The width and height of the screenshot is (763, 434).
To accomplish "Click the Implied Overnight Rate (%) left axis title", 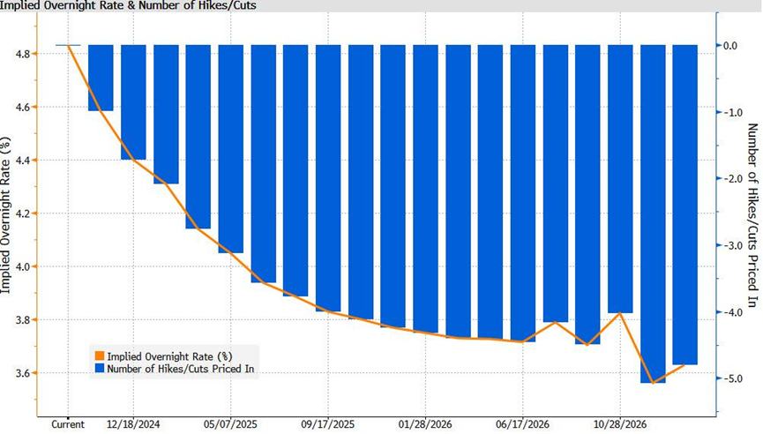I will [x=5, y=214].
